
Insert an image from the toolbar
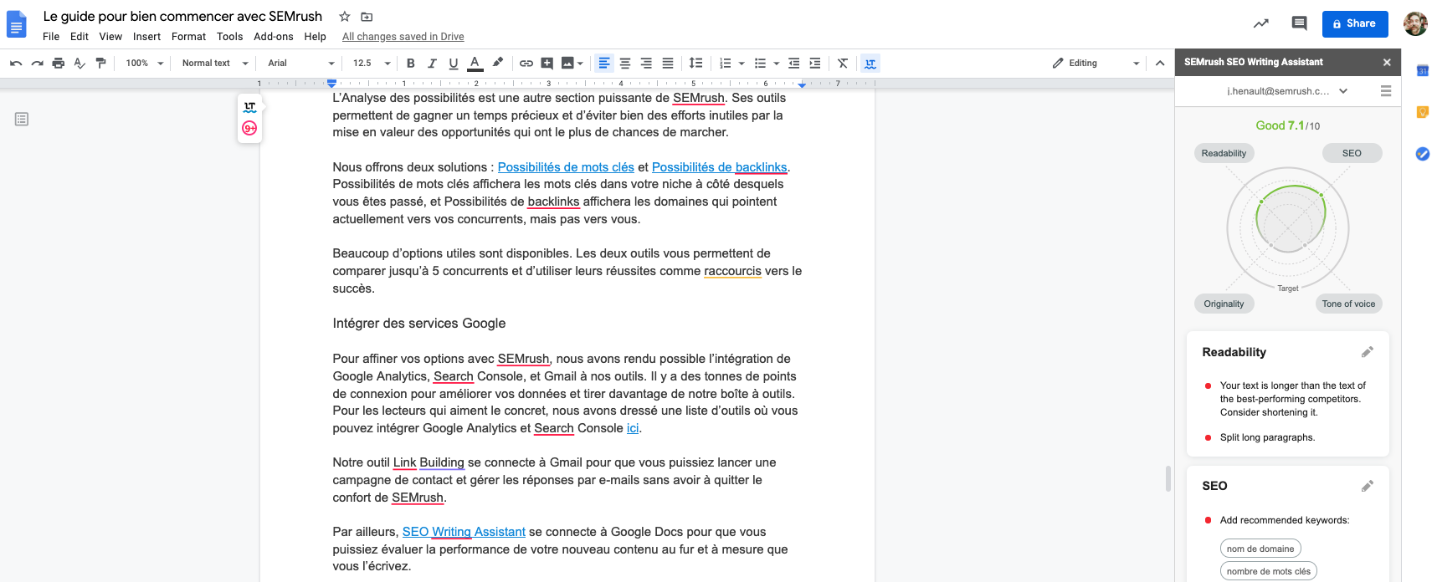568,64
